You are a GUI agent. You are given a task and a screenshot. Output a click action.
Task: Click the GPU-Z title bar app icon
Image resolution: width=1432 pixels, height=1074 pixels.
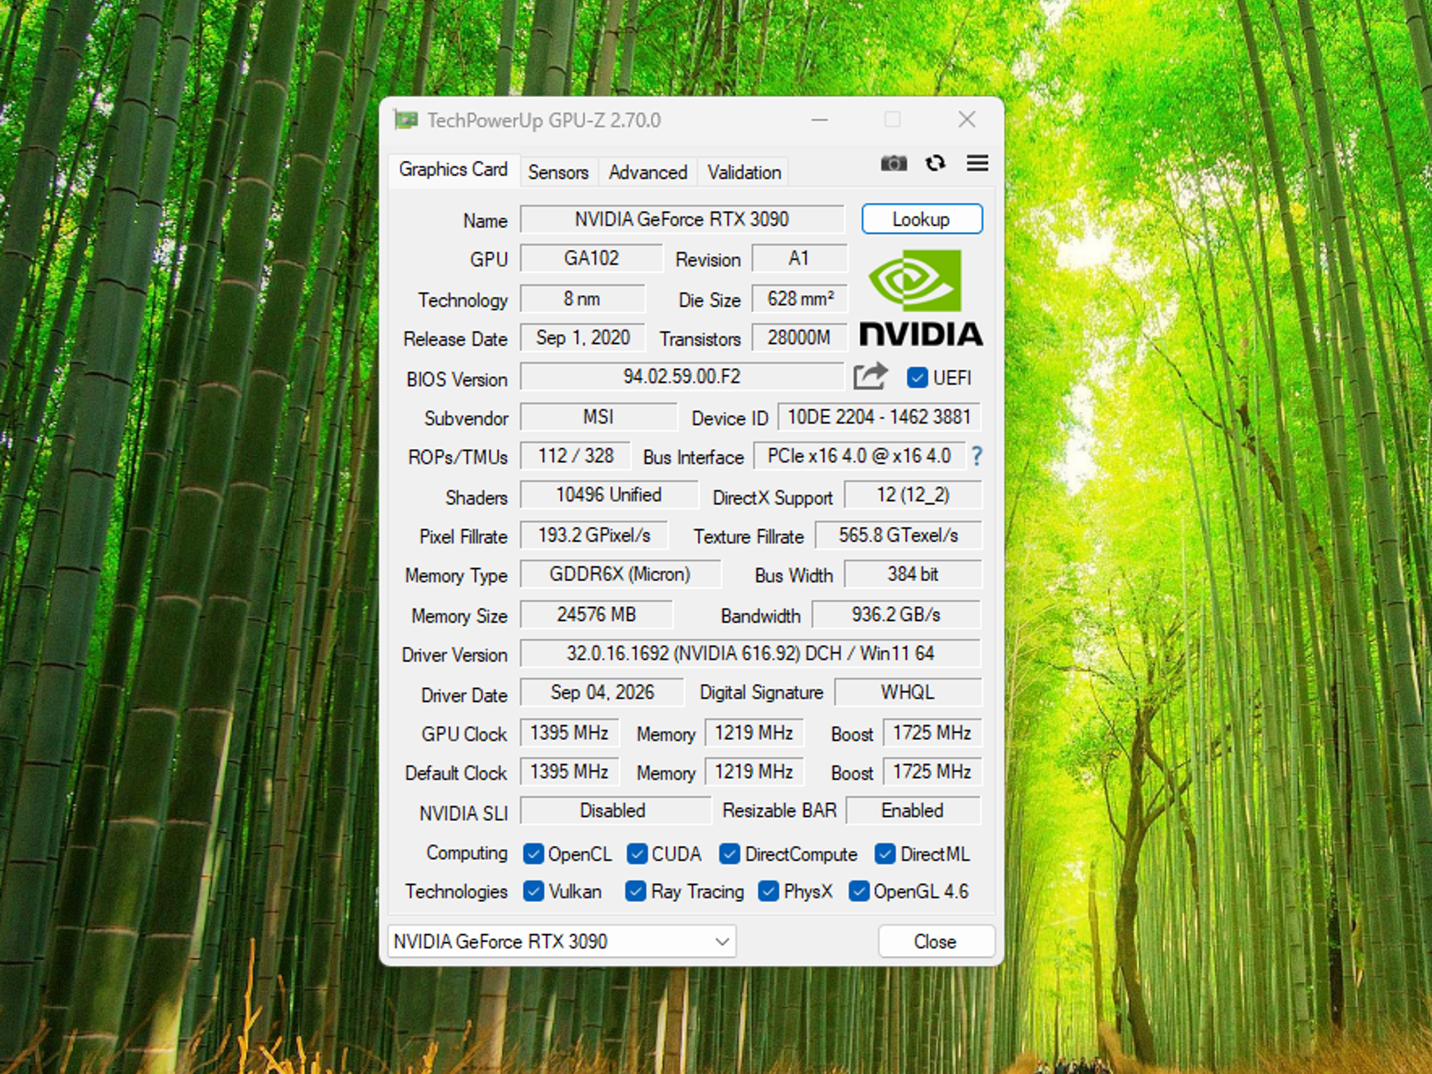coord(406,120)
